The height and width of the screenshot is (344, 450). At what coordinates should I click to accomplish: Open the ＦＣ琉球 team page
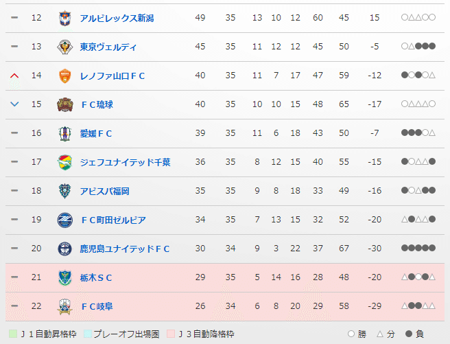97,104
